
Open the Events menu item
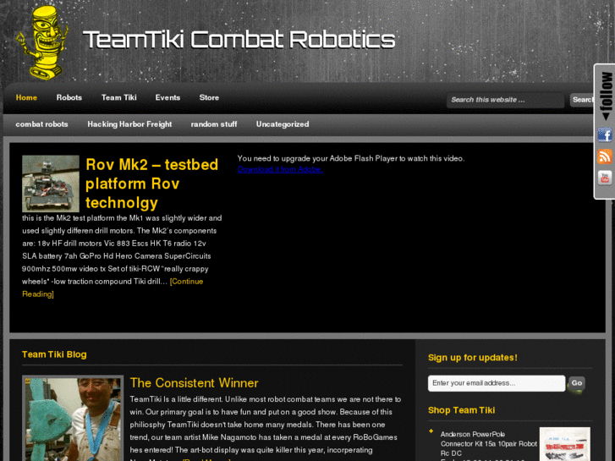point(167,97)
